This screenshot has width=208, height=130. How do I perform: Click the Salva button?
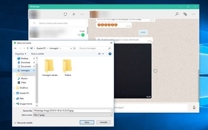87,122
